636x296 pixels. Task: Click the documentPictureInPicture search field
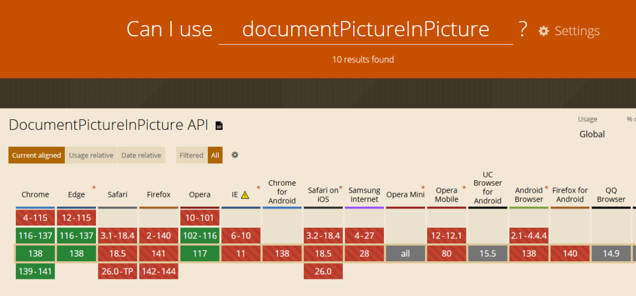(x=365, y=29)
